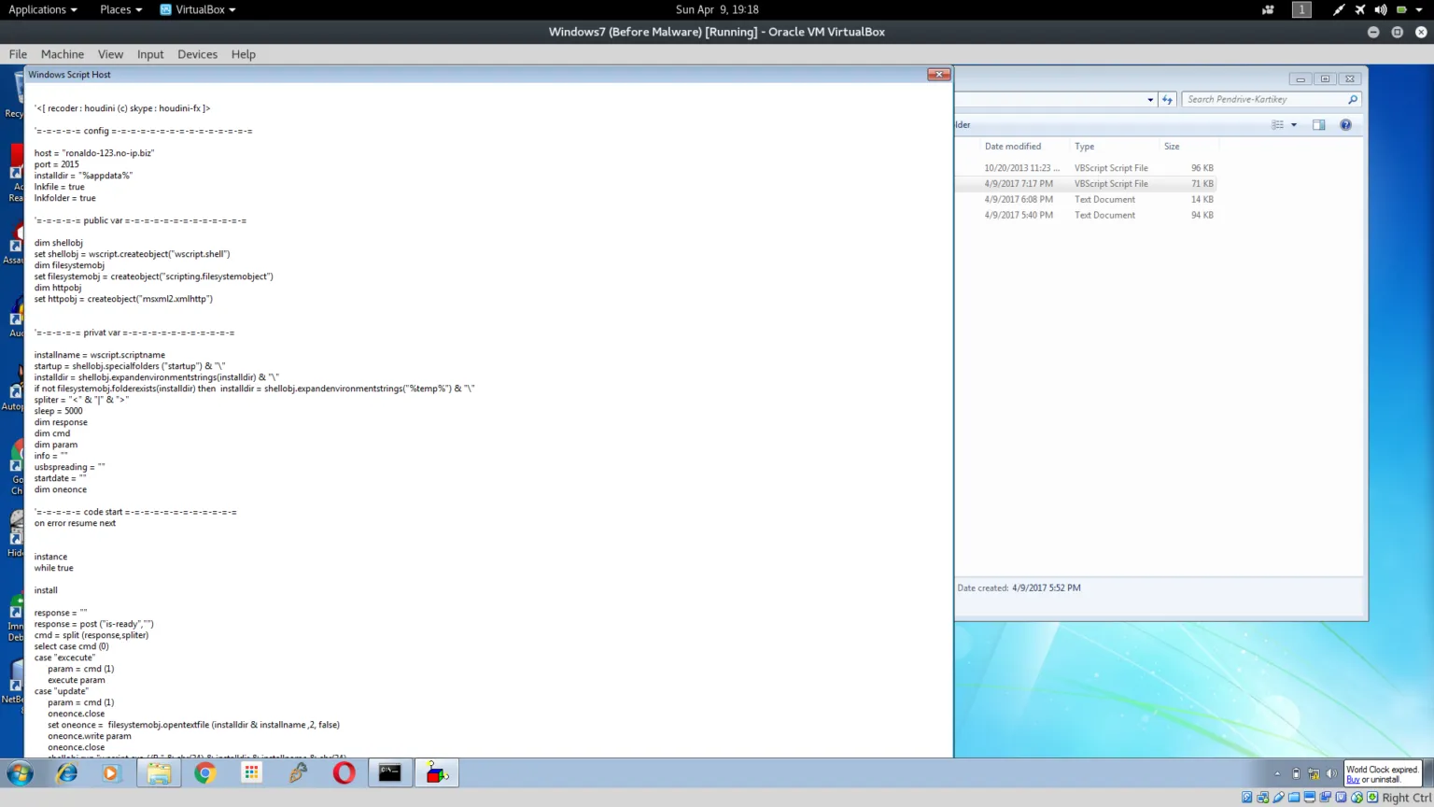The width and height of the screenshot is (1434, 807).
Task: Click VirtualBox USB pen status icon
Action: (x=1279, y=798)
